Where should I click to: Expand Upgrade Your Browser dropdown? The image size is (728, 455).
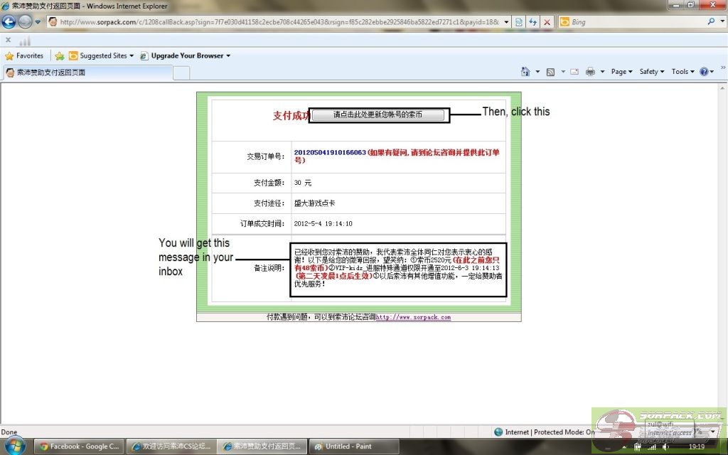(186, 55)
